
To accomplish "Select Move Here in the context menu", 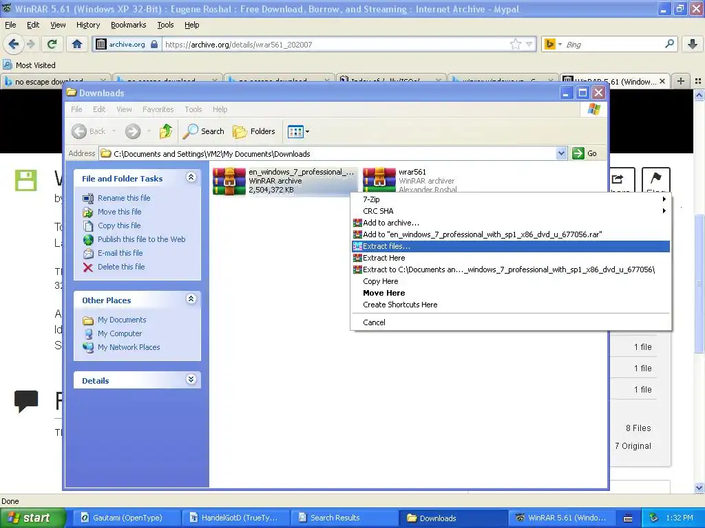I will [x=510, y=293].
